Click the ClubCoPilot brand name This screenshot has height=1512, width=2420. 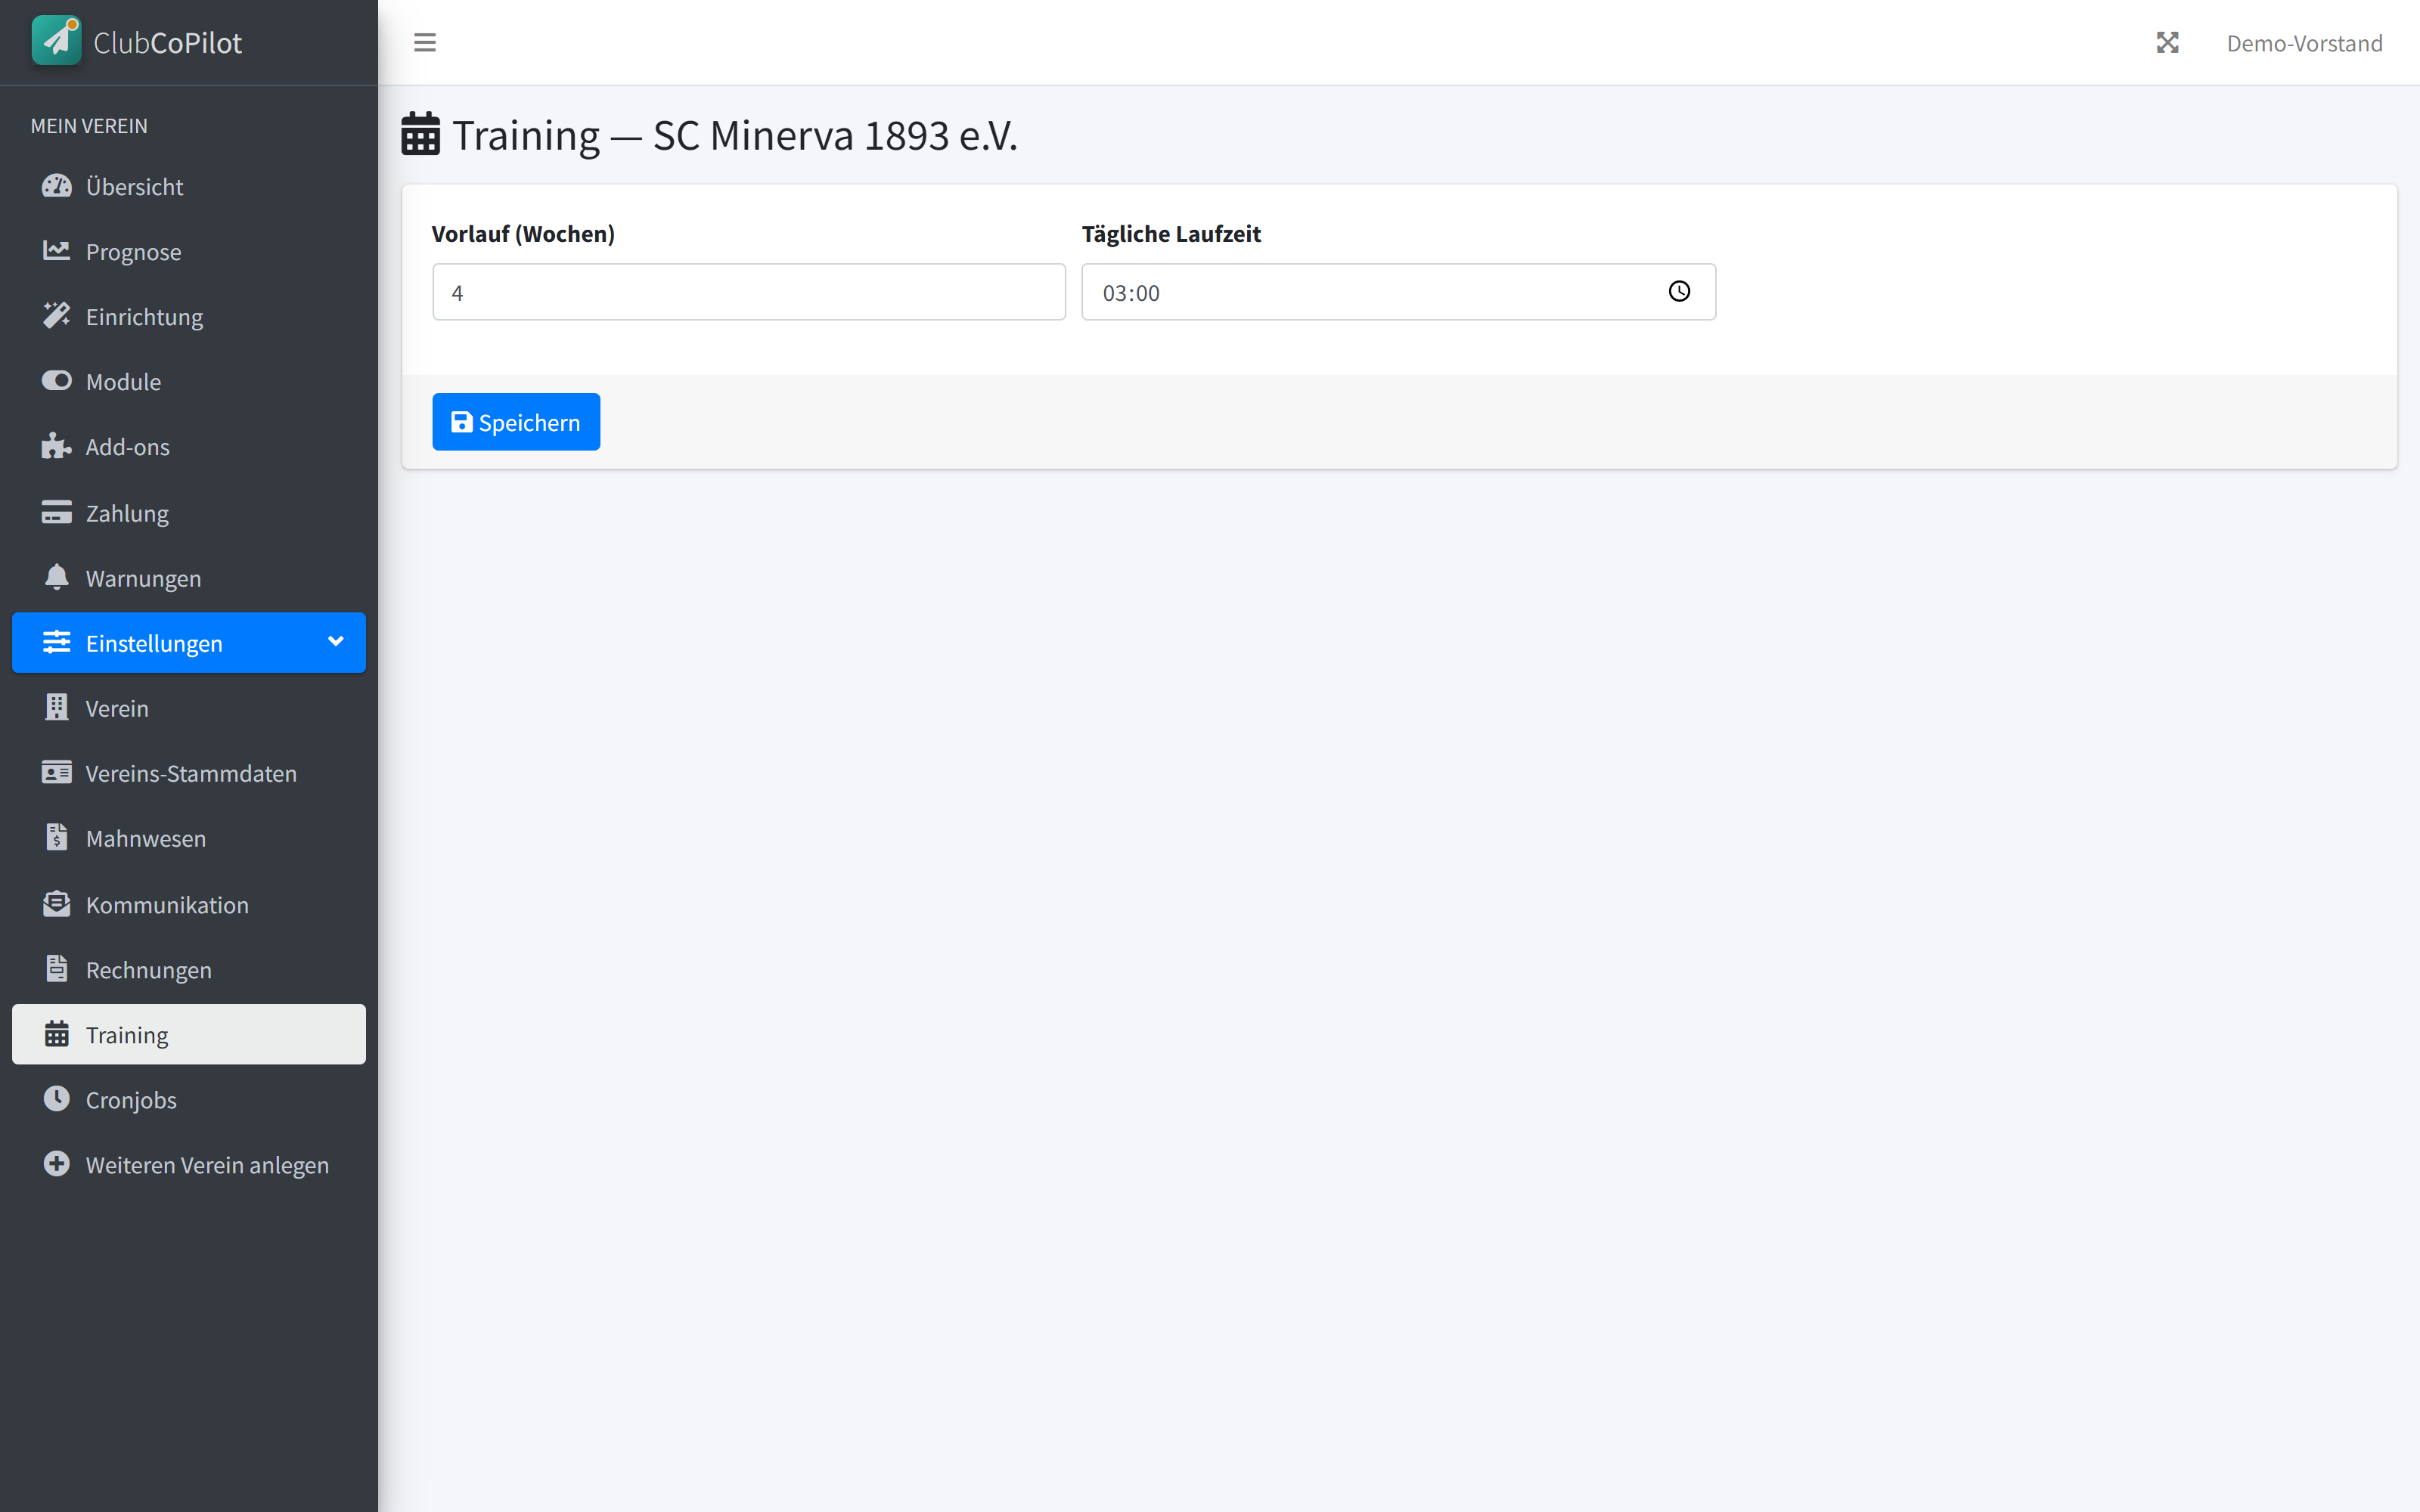pyautogui.click(x=167, y=42)
